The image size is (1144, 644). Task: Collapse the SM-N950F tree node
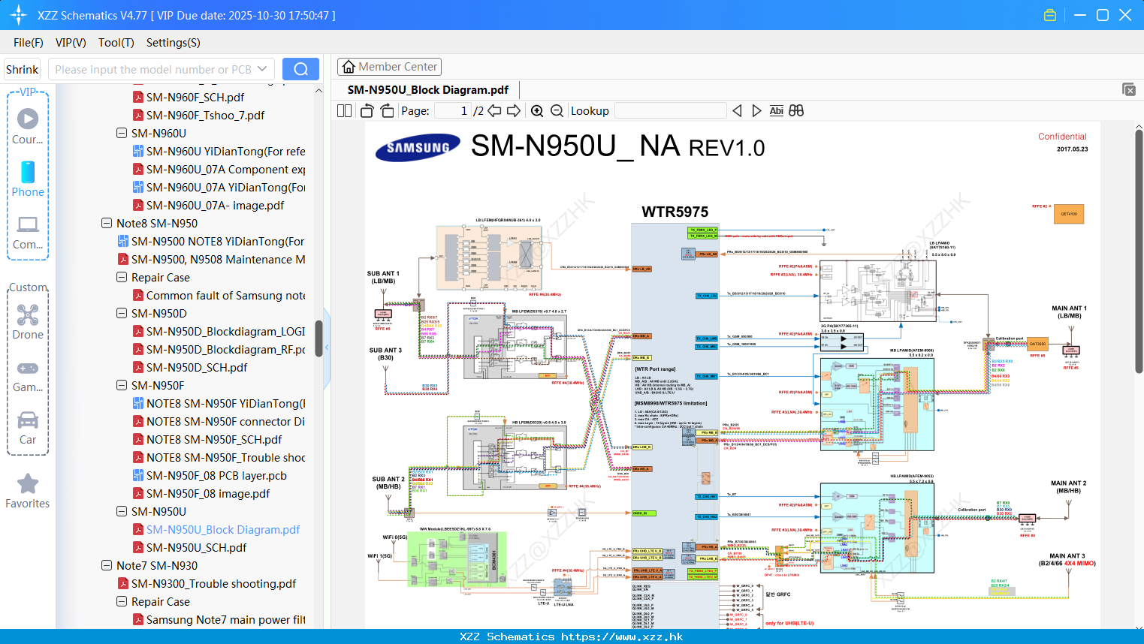pyautogui.click(x=122, y=385)
